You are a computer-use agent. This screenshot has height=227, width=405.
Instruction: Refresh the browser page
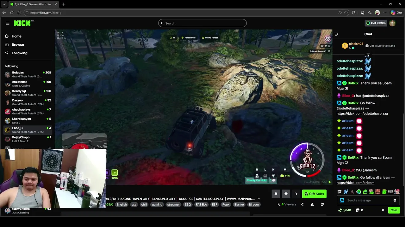pos(12,13)
